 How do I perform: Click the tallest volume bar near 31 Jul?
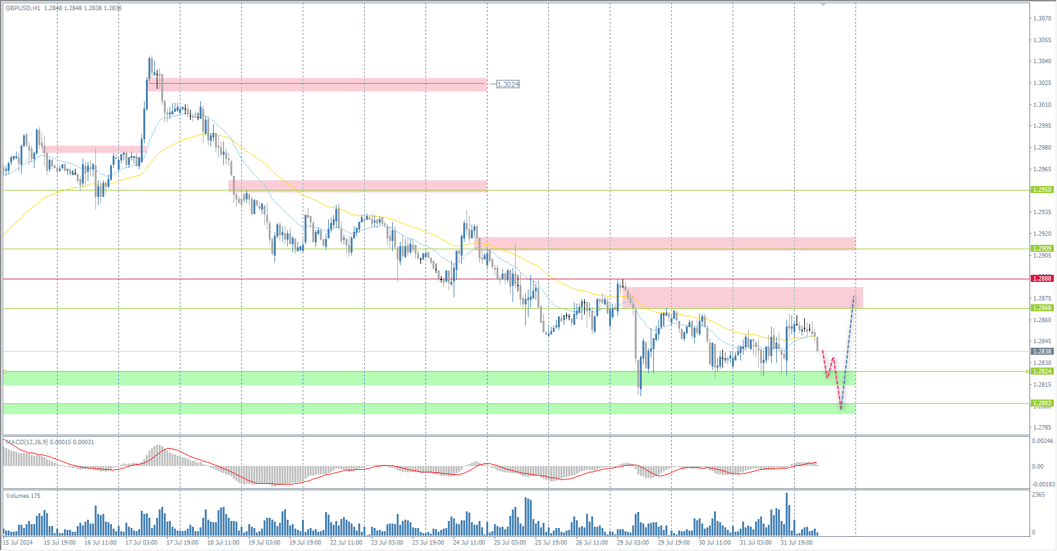point(786,514)
